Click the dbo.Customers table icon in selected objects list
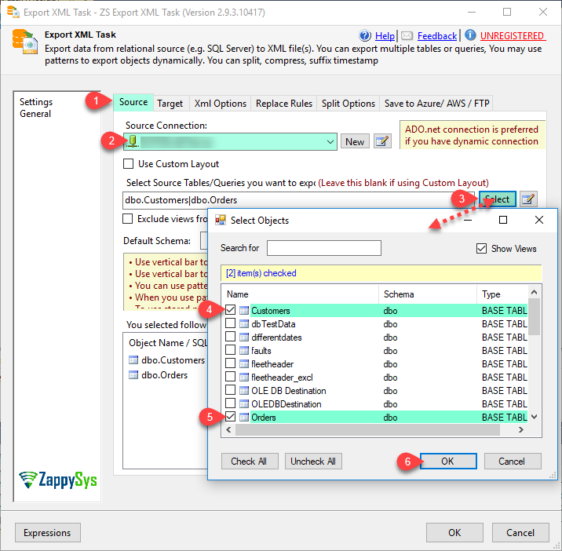 point(133,360)
